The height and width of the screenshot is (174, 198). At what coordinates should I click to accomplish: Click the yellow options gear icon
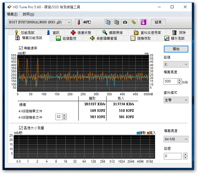[134, 22]
